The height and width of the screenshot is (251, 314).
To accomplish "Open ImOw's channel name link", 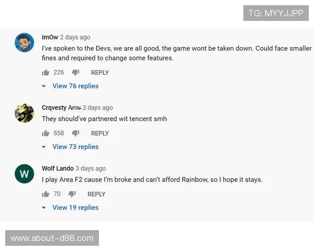I will tap(50, 37).
